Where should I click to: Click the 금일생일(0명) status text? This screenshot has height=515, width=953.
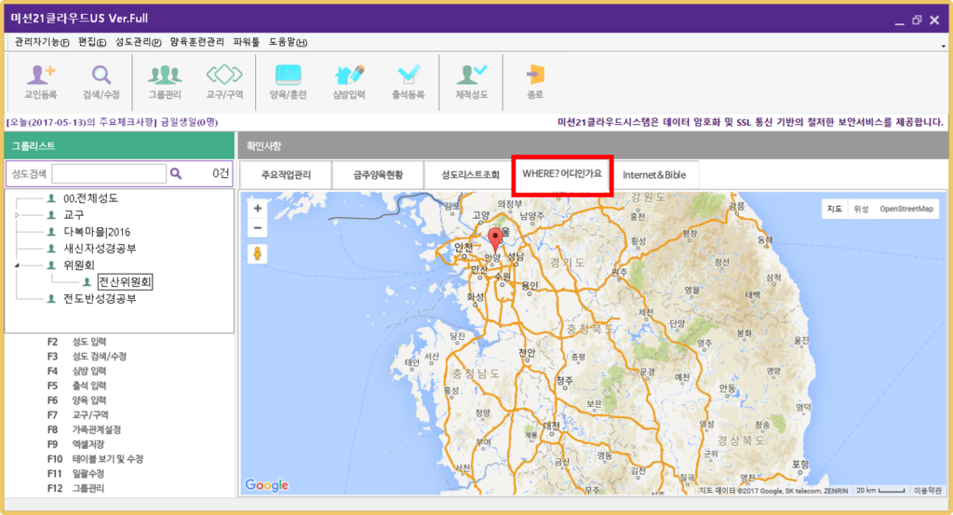pos(189,122)
